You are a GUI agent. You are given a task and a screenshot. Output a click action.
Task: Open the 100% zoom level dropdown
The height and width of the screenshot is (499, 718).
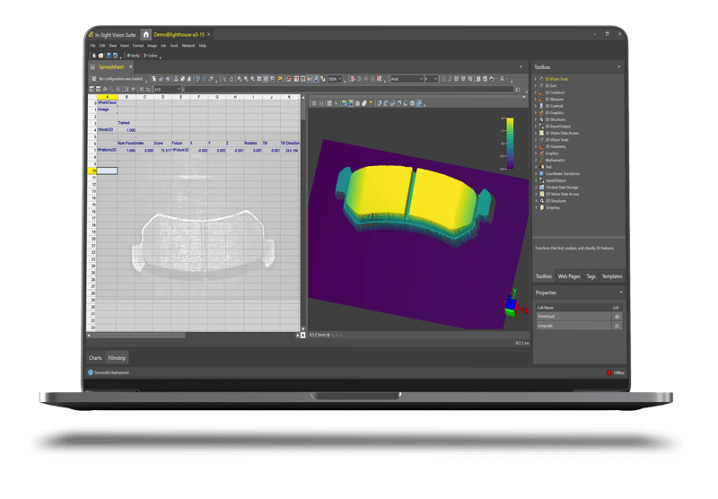pyautogui.click(x=335, y=79)
